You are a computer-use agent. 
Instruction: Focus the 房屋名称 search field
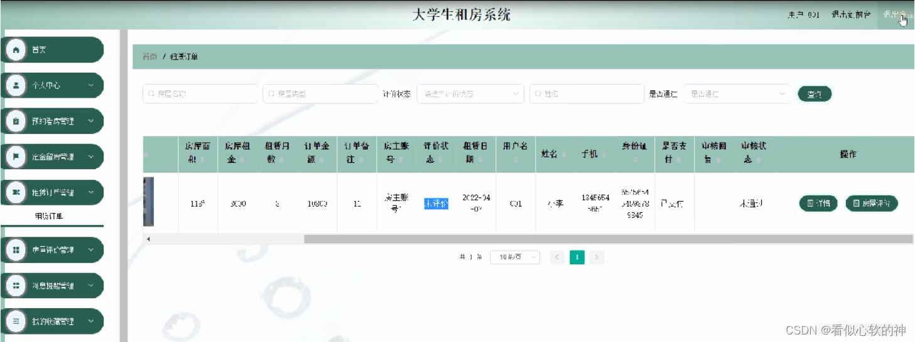pyautogui.click(x=200, y=93)
